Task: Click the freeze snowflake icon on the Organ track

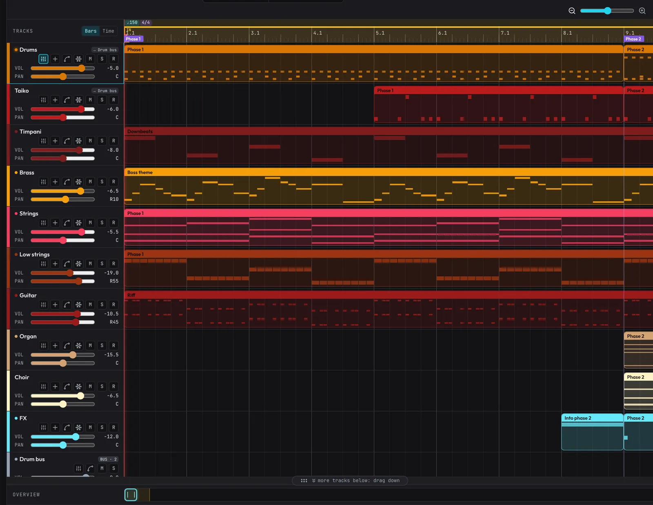Action: pos(79,346)
